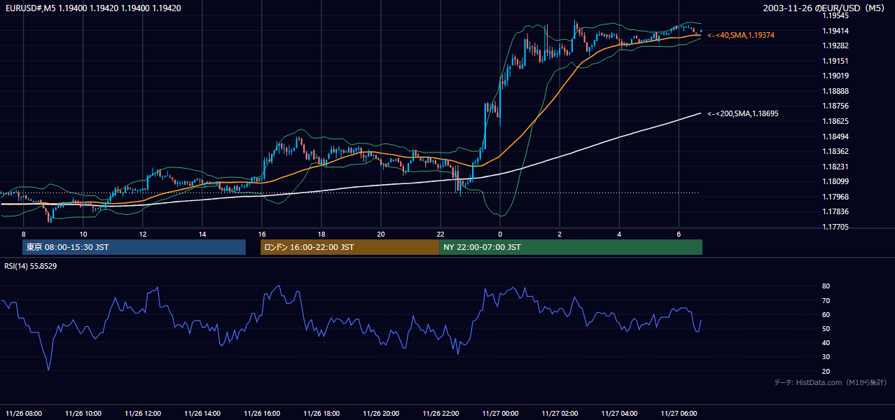The image size is (895, 420).
Task: Click price axis value 1.19019
Action: tap(835, 76)
